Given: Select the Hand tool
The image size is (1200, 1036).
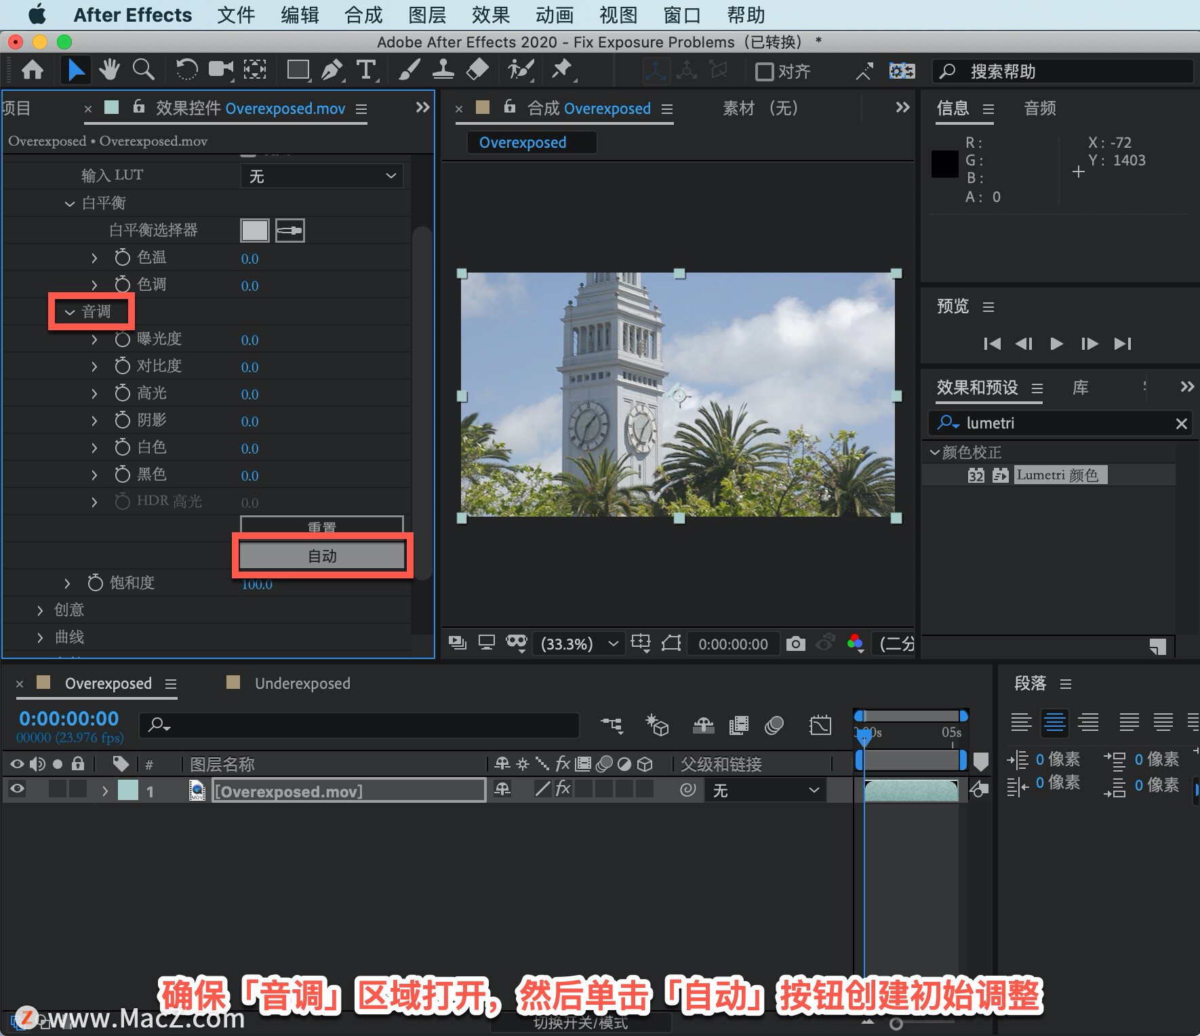Looking at the screenshot, I should (x=109, y=70).
